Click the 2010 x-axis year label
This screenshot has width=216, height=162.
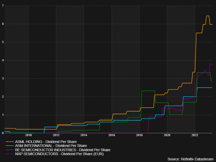pos(28,135)
